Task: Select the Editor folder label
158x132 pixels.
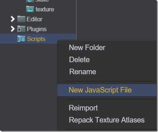Action: [35, 19]
